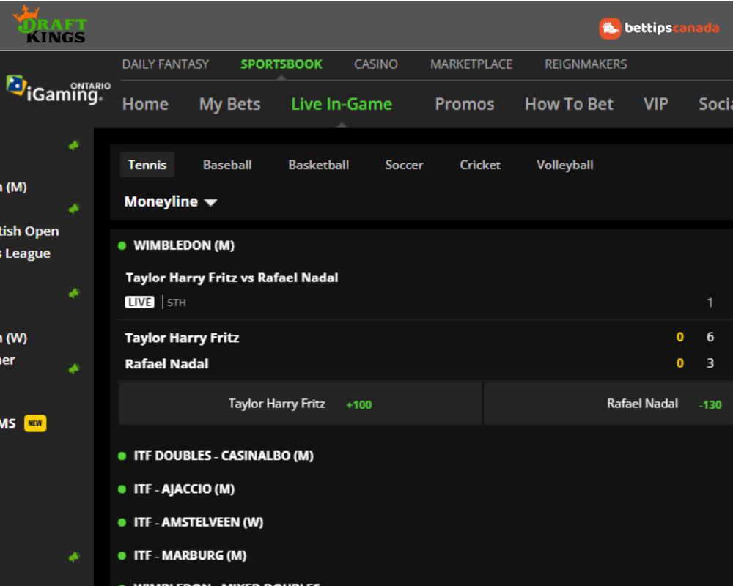Click the DraftKings logo
The image size is (733, 586).
coord(50,25)
